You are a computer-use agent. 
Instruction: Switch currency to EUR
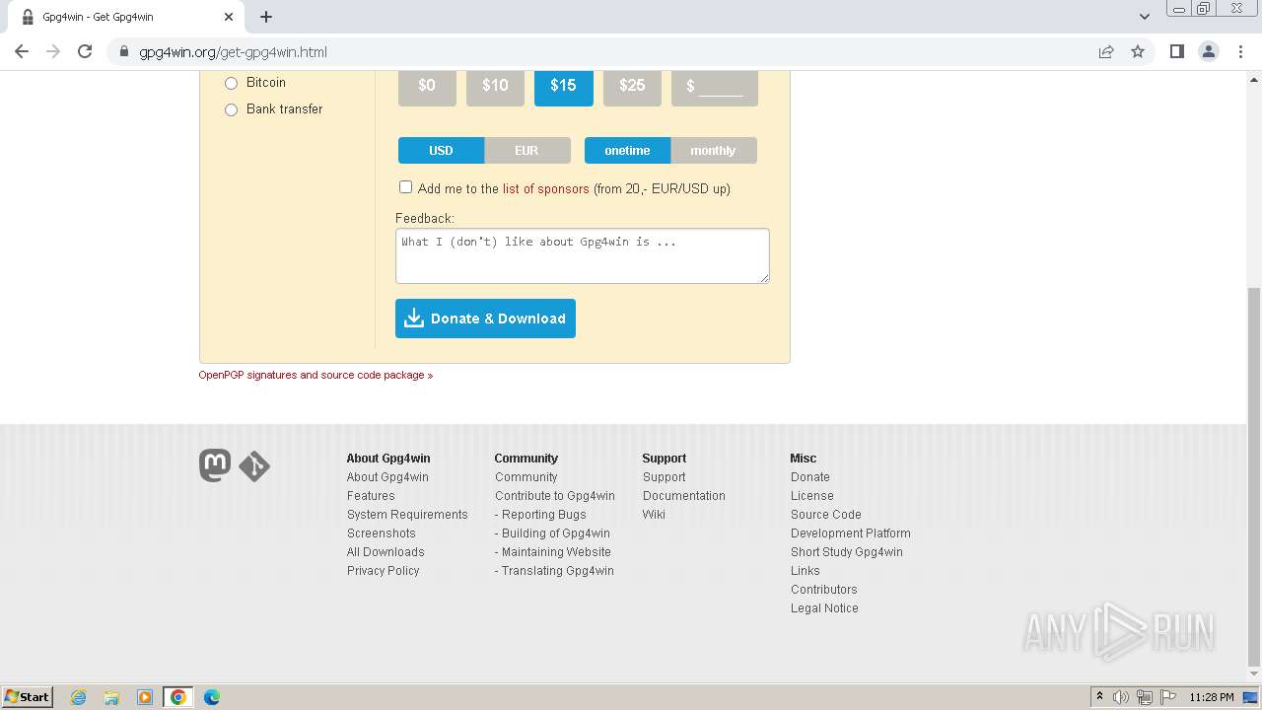(x=527, y=151)
